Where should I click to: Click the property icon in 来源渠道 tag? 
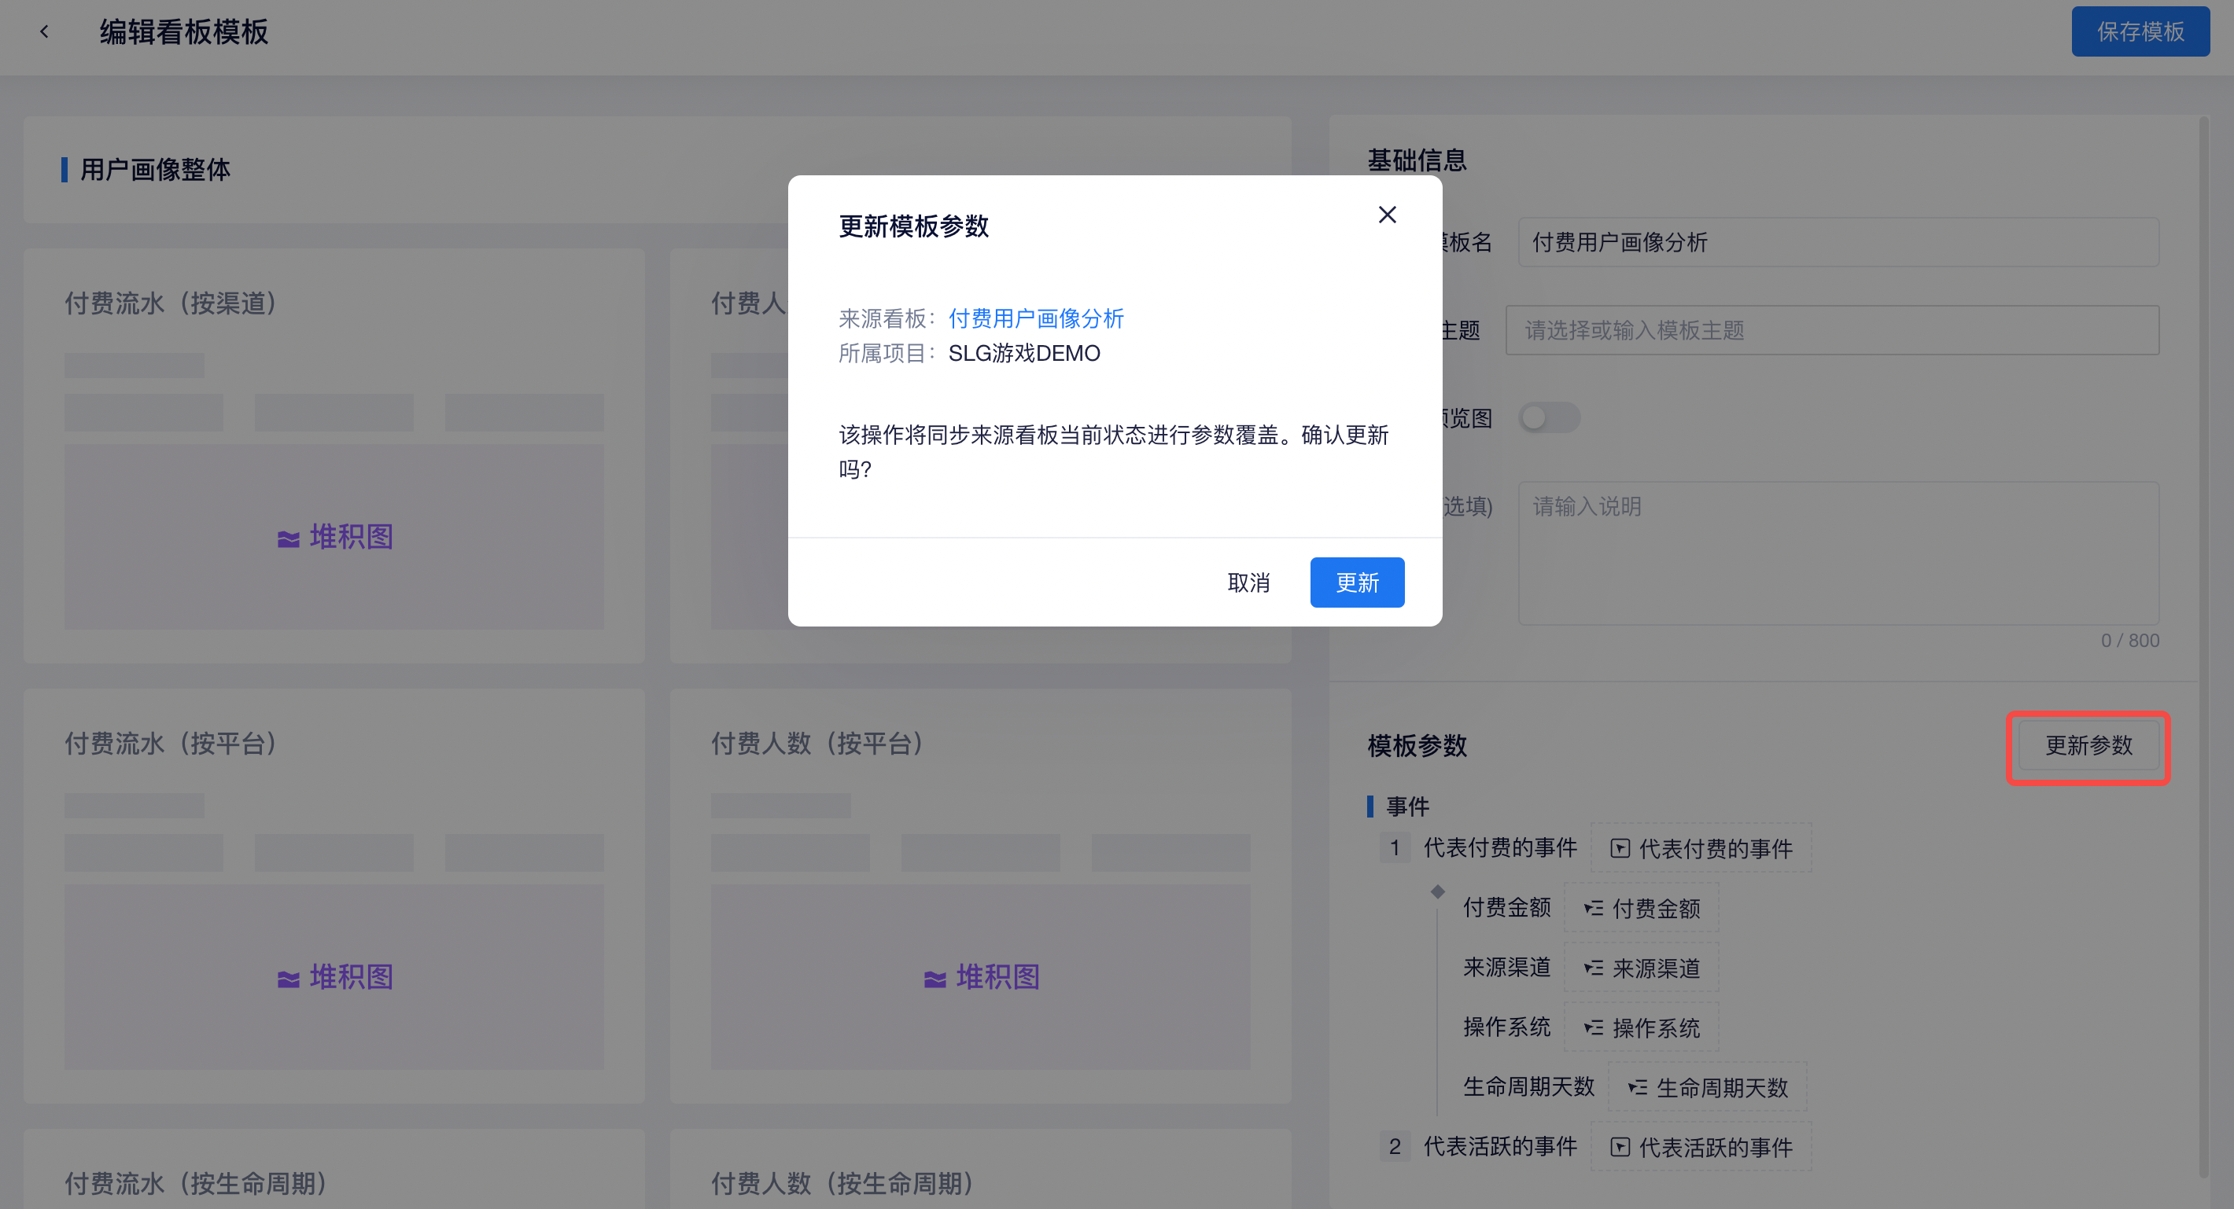click(x=1593, y=968)
